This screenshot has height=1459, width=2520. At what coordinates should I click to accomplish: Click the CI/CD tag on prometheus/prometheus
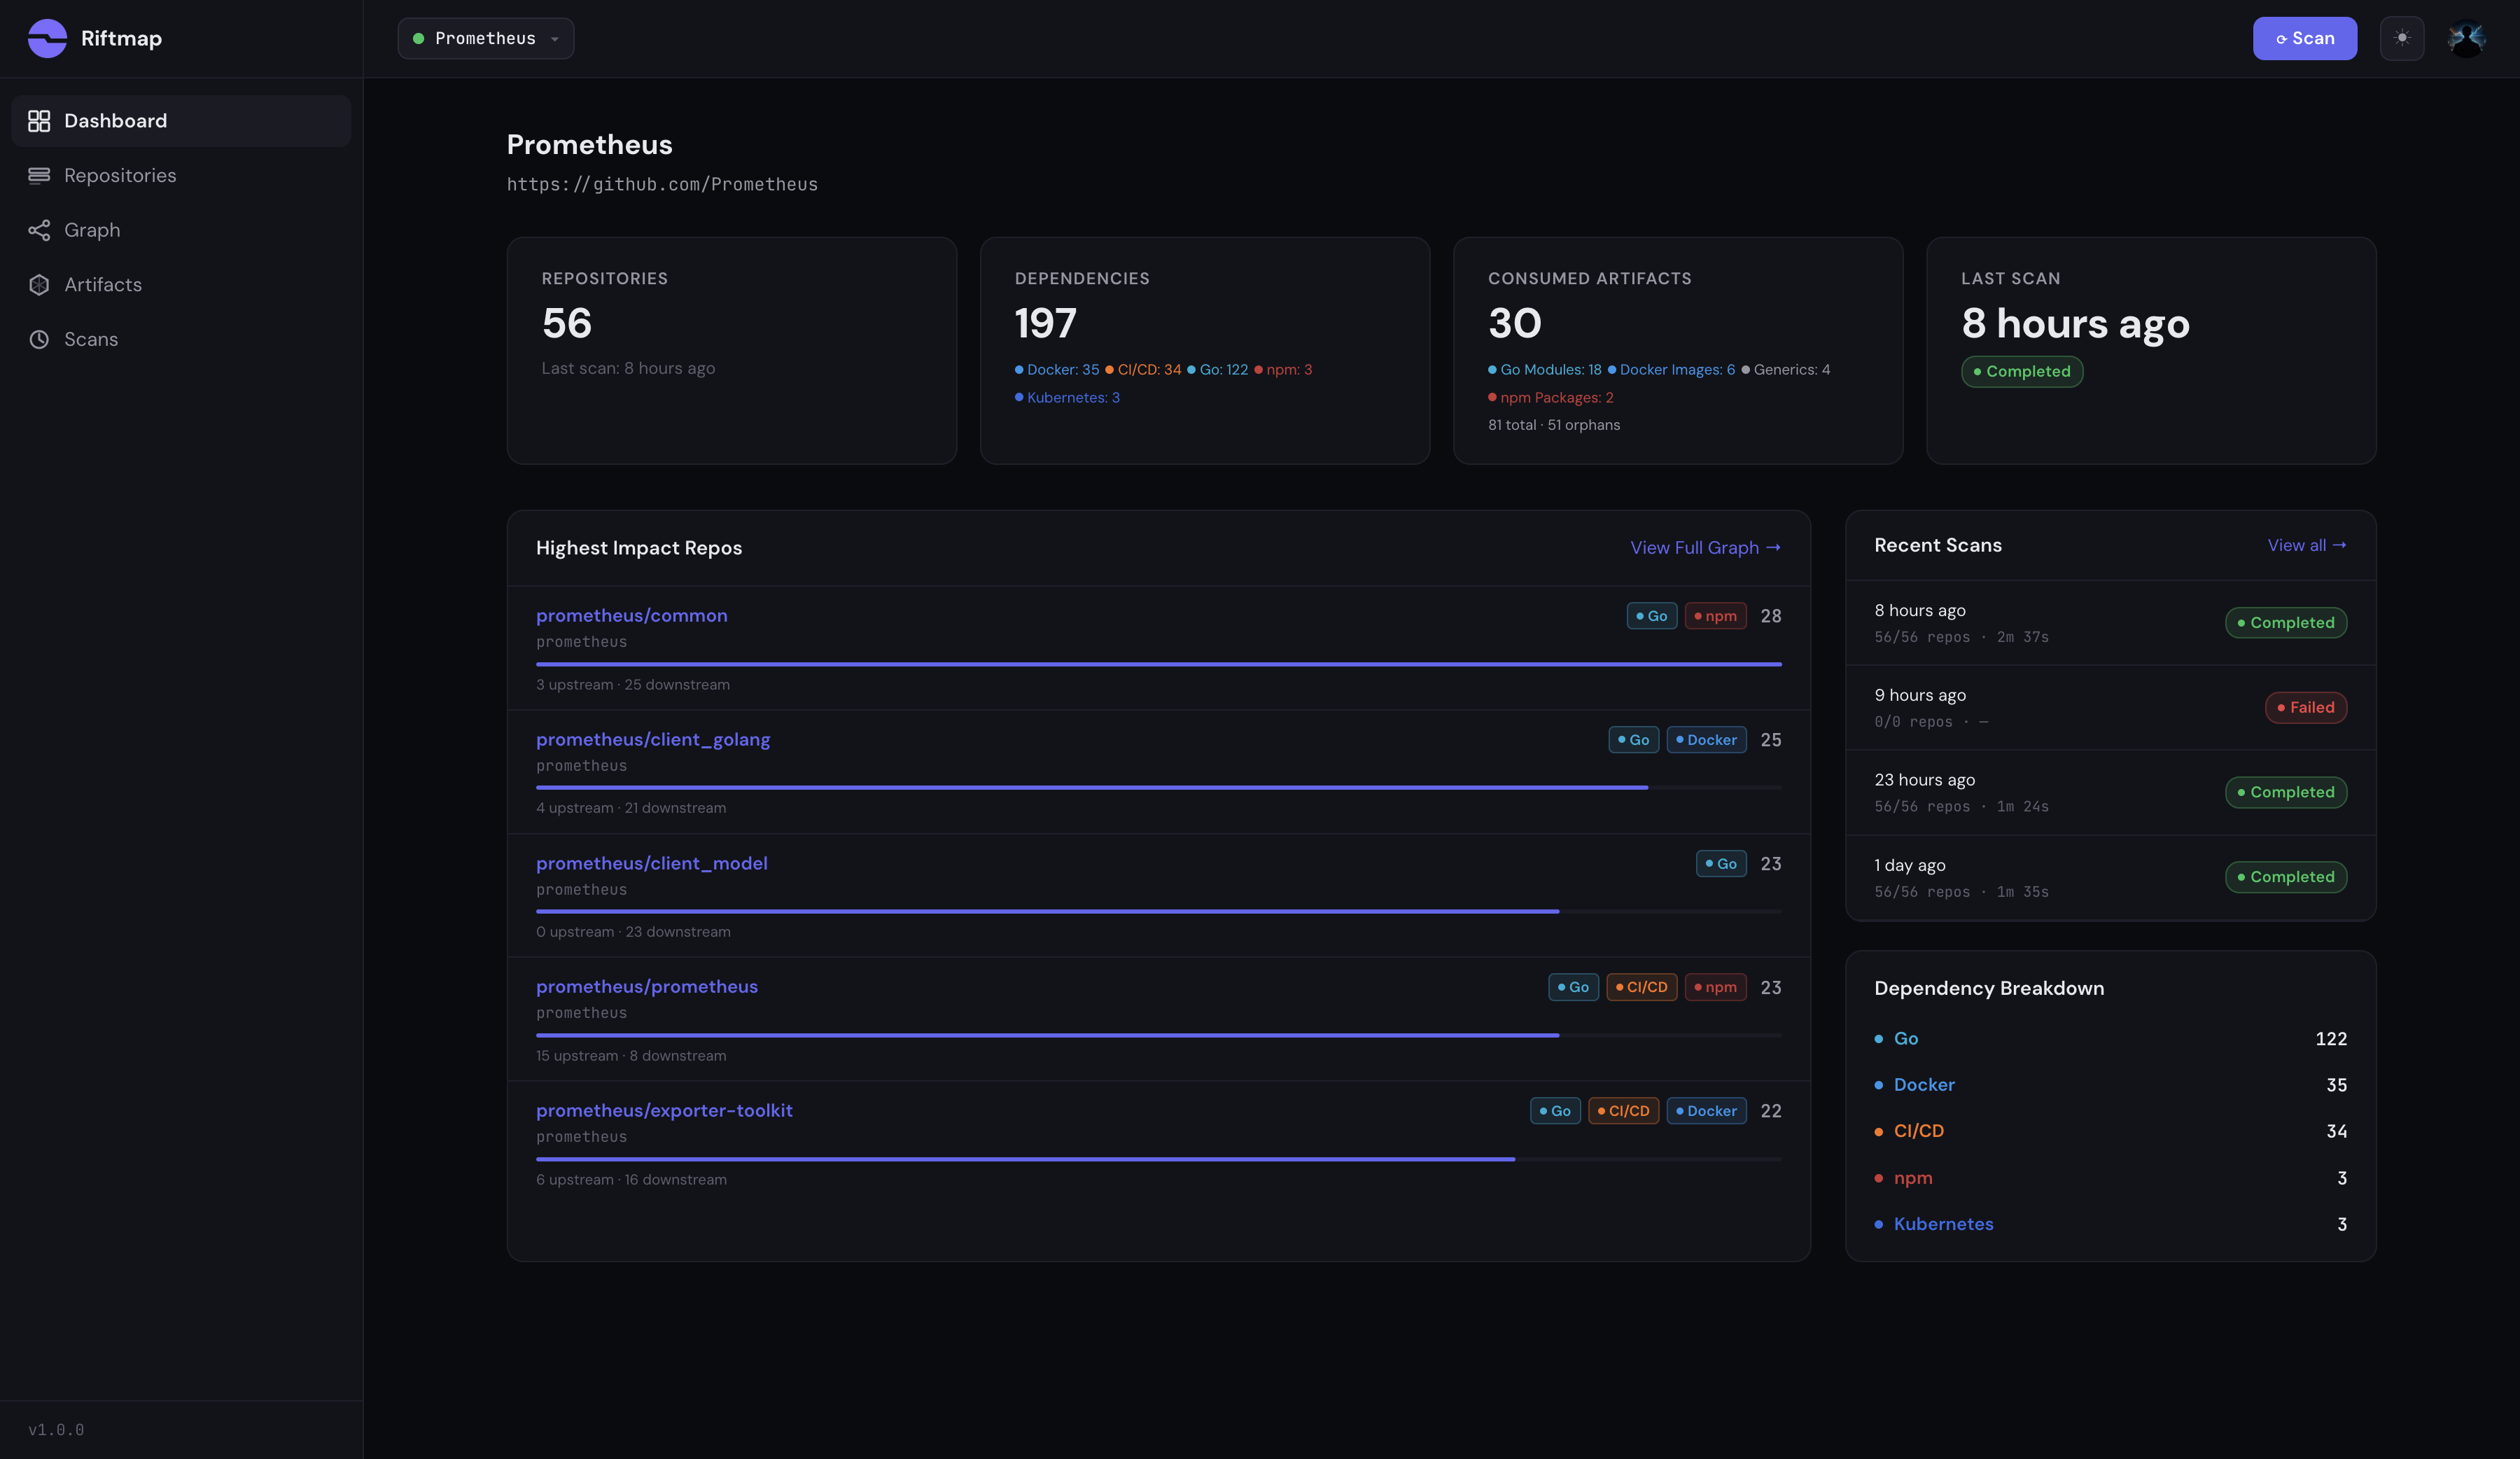pos(1641,987)
